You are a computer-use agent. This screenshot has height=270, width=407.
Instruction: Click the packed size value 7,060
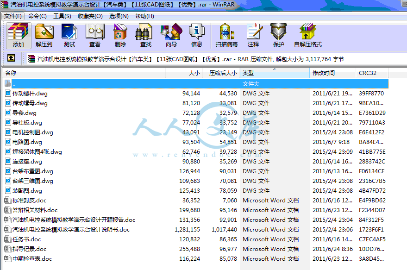point(230,201)
